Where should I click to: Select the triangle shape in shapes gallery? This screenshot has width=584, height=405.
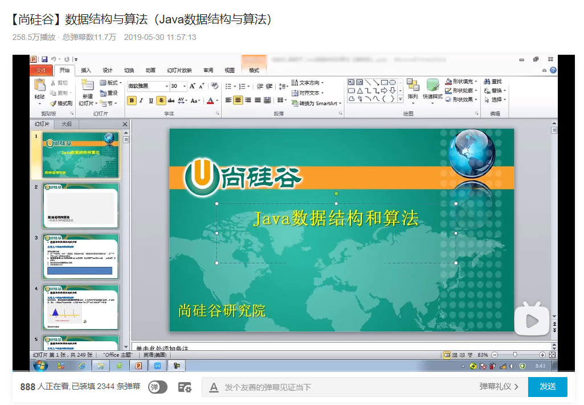pos(360,91)
